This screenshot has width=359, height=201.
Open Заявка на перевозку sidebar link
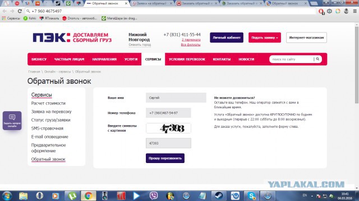coord(51,112)
